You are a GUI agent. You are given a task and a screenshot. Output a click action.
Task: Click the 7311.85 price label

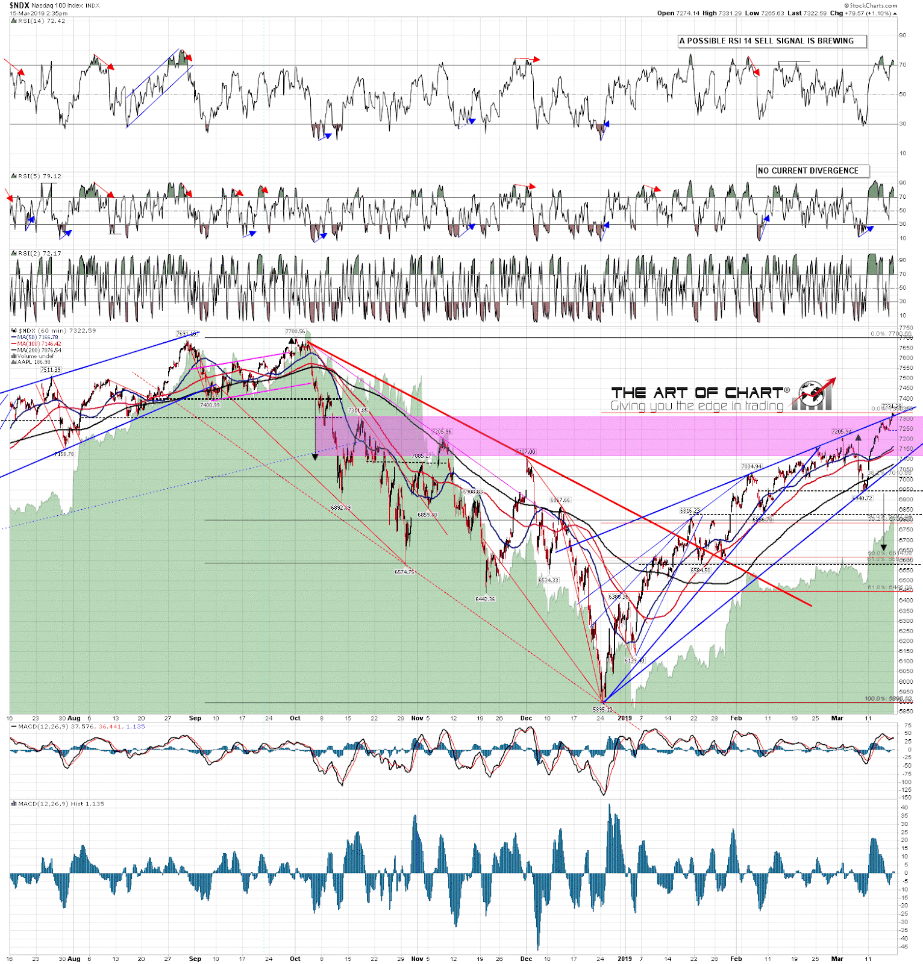357,411
